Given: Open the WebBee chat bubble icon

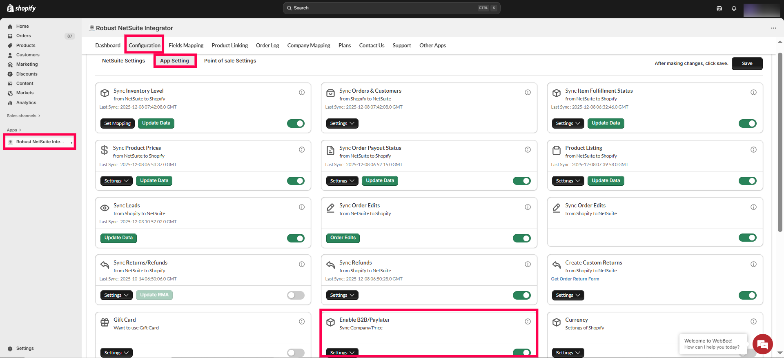Looking at the screenshot, I should tap(762, 344).
